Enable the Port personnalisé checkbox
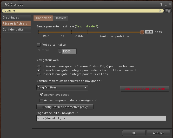Screen dimensions: 173x138 [39, 45]
